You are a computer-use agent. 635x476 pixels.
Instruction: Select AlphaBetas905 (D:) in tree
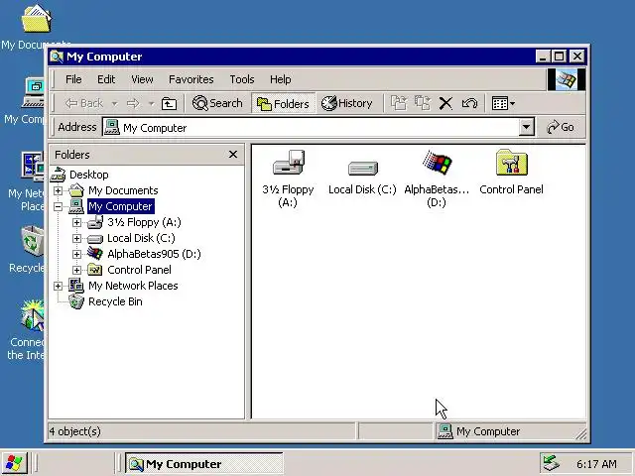click(154, 254)
